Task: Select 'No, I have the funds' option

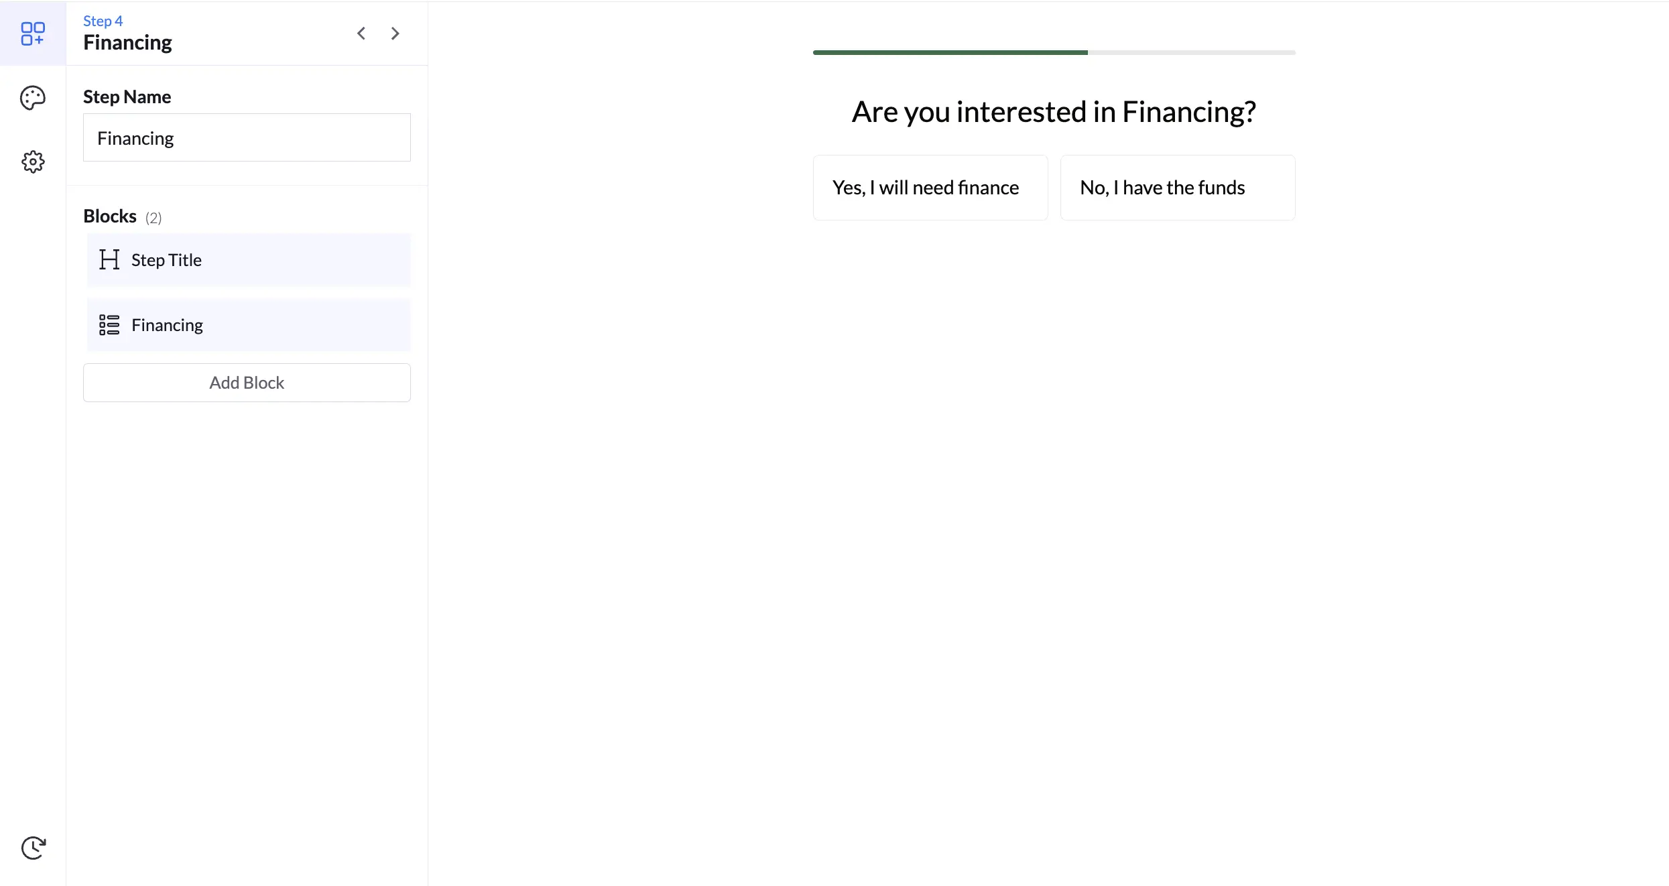Action: [x=1178, y=188]
